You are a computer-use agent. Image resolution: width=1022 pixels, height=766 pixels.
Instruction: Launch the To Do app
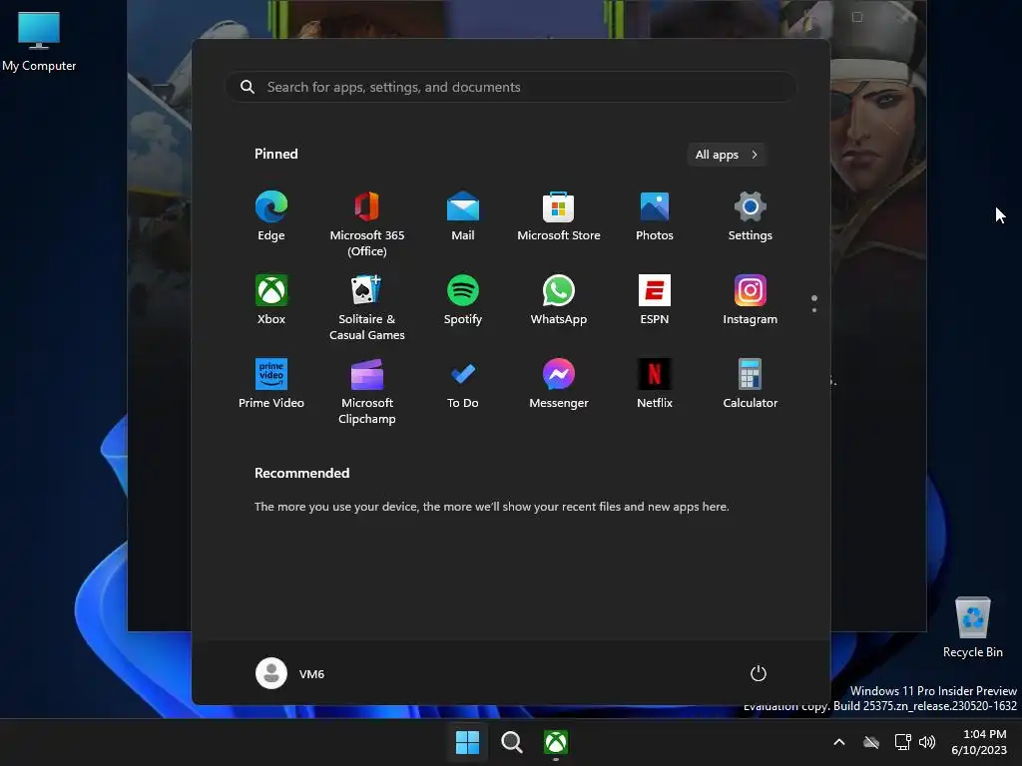463,384
